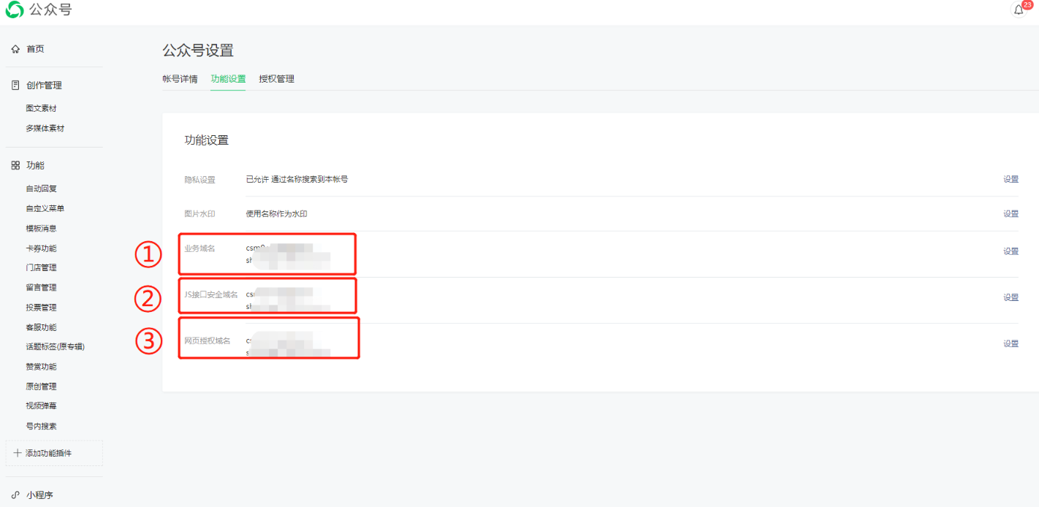Select the 功能设置 tab
This screenshot has width=1039, height=507.
pyautogui.click(x=228, y=79)
